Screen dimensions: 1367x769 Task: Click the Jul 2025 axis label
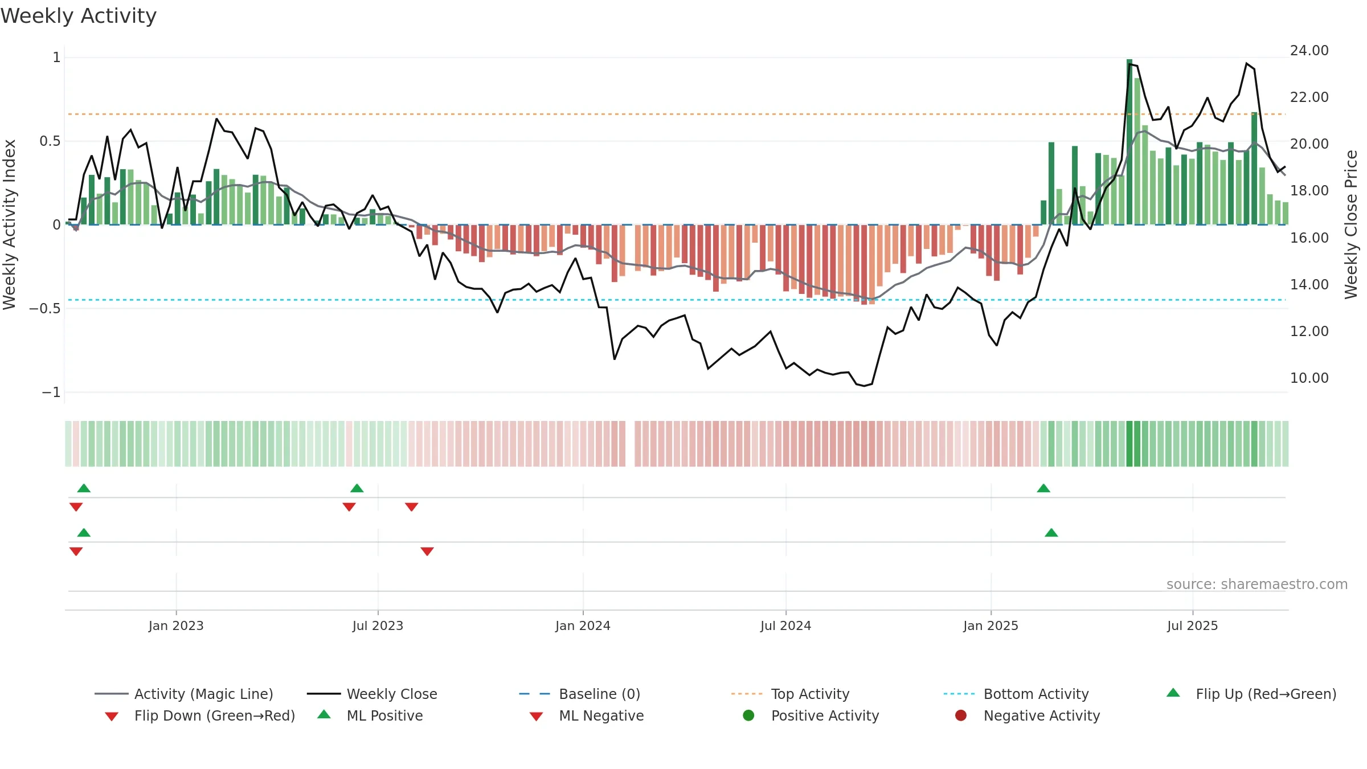click(1193, 625)
